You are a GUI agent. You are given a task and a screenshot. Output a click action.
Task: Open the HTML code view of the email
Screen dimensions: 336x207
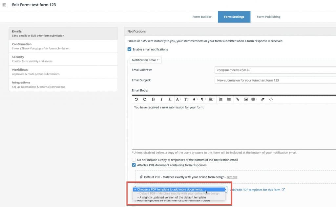pos(270,99)
